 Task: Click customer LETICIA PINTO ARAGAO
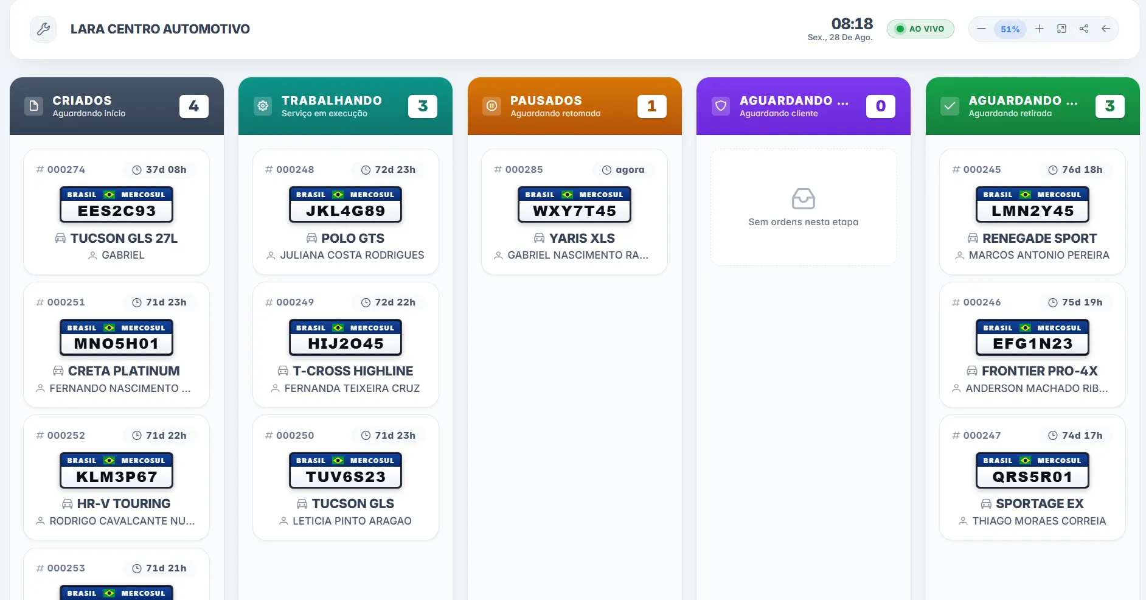click(352, 522)
